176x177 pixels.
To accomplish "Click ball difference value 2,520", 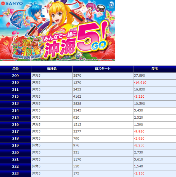I will point(138,118).
